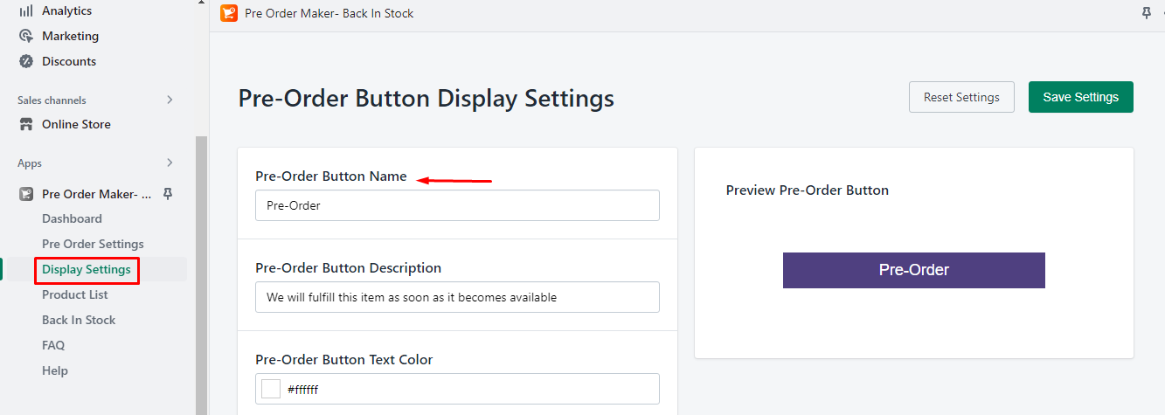Open Analytics in the sidebar
Image resolution: width=1165 pixels, height=415 pixels.
click(x=66, y=10)
